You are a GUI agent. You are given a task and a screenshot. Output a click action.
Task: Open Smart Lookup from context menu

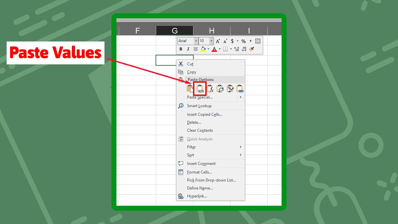pos(211,106)
